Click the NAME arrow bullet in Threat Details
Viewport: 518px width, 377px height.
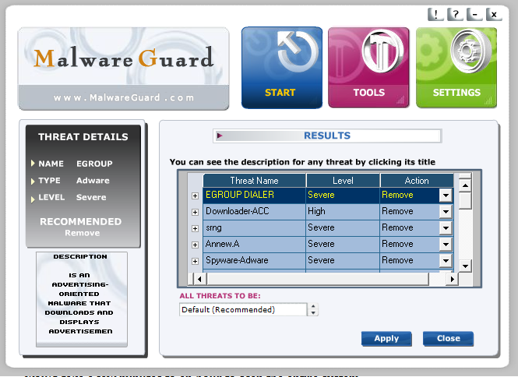(x=33, y=164)
